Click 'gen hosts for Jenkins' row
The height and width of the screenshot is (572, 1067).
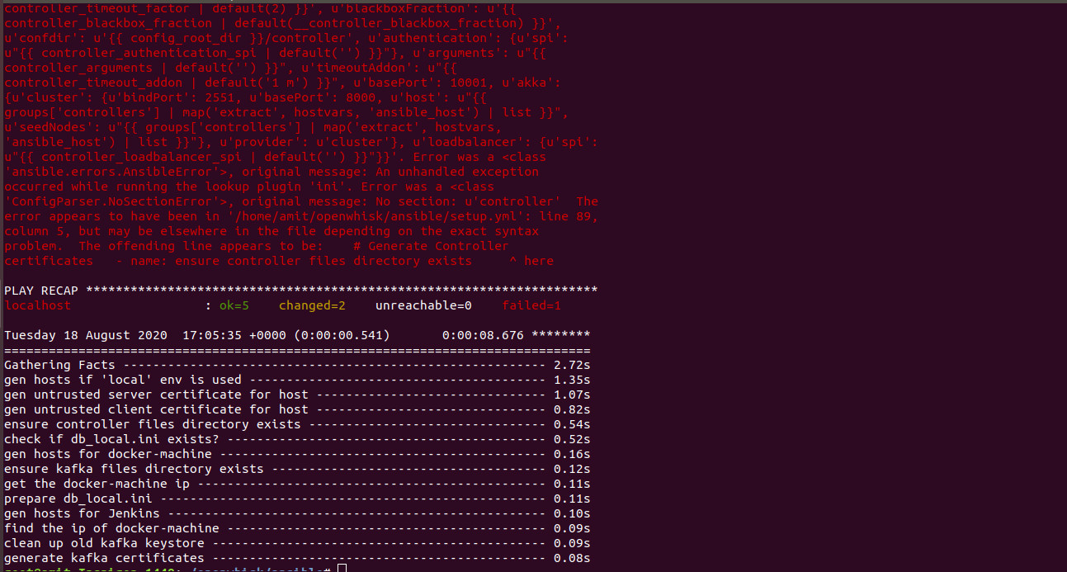(x=297, y=513)
